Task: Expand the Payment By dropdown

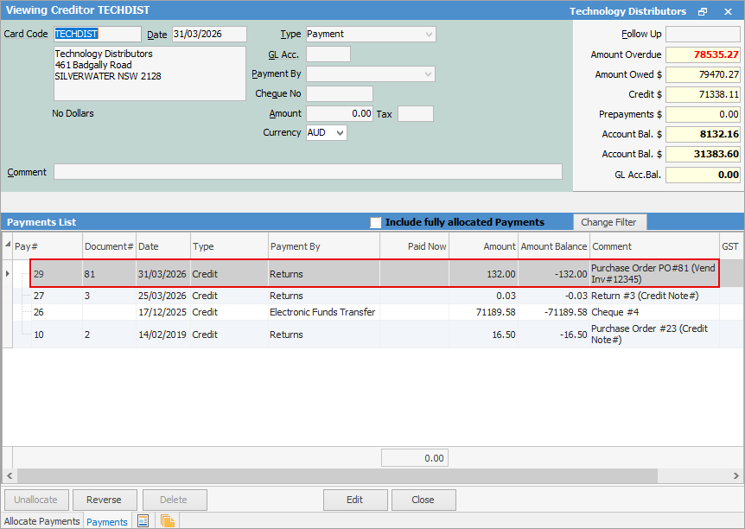Action: pos(429,74)
